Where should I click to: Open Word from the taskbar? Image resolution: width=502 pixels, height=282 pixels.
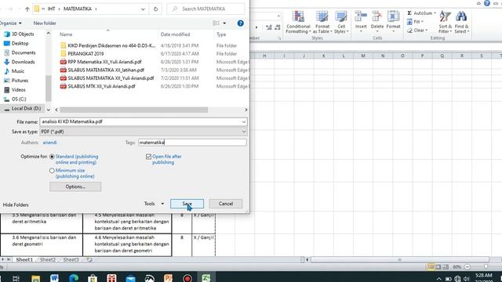coord(54,278)
